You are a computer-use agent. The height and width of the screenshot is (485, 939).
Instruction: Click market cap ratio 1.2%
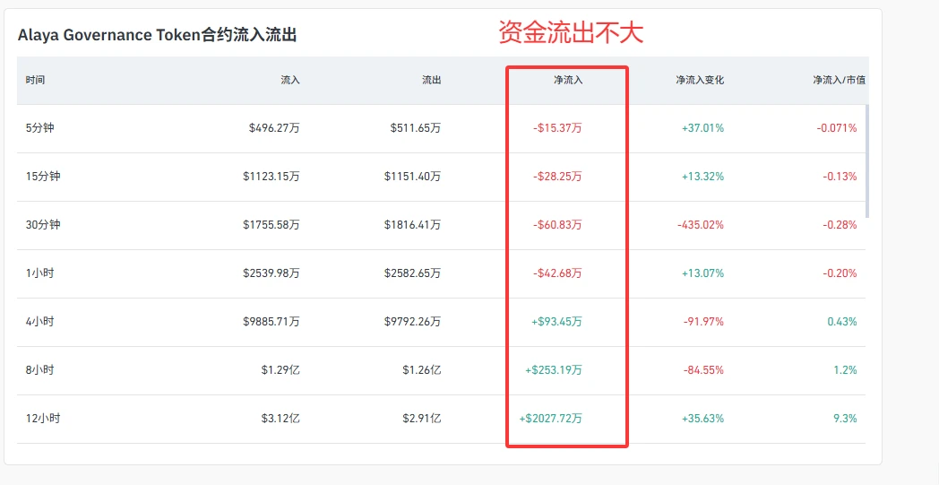pos(845,370)
